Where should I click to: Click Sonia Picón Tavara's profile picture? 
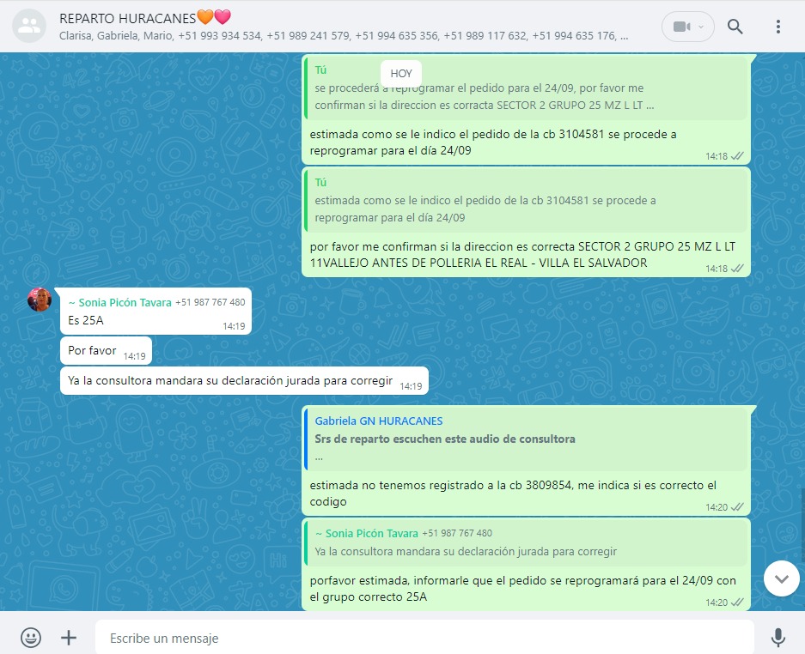coord(40,300)
